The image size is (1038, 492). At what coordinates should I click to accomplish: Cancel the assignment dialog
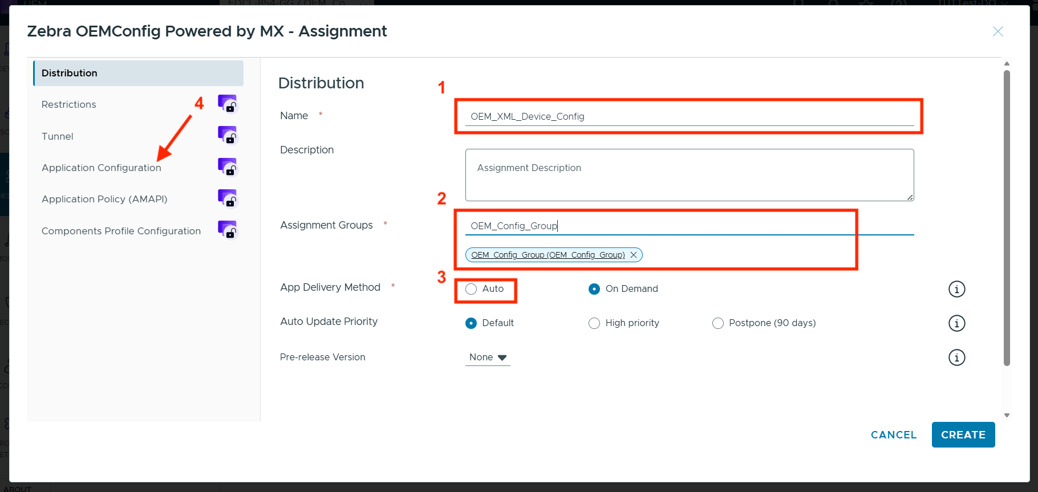point(893,435)
